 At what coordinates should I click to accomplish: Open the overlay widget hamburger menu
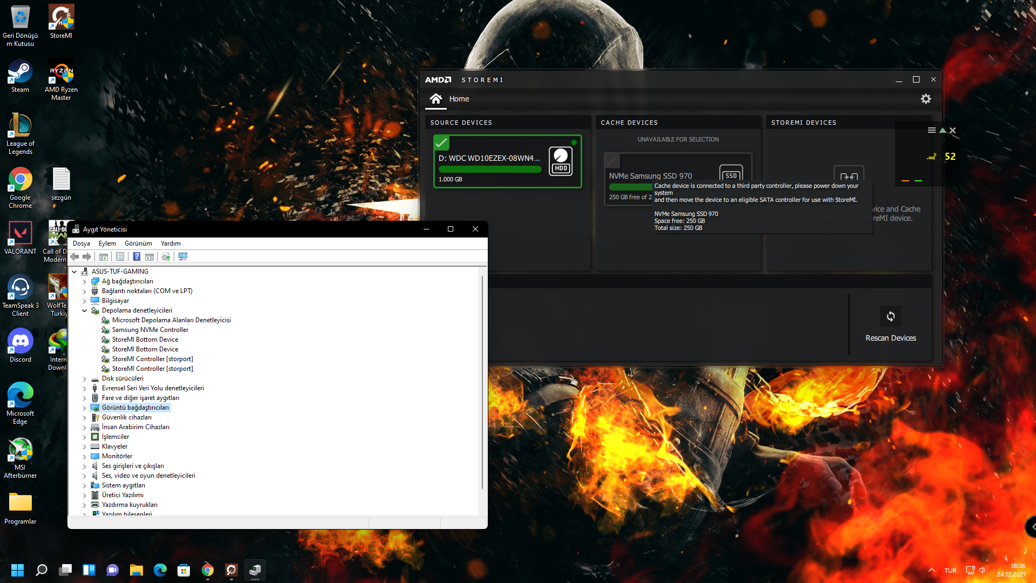coord(931,130)
